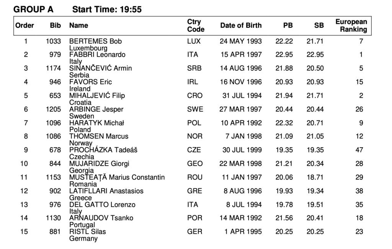
Task: Click PROCHÁZKA Tadeáš's European ranking 47
Action: pos(359,150)
